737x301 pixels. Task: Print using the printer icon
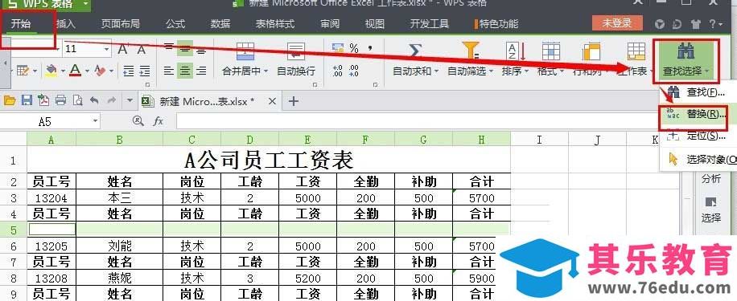pos(60,100)
